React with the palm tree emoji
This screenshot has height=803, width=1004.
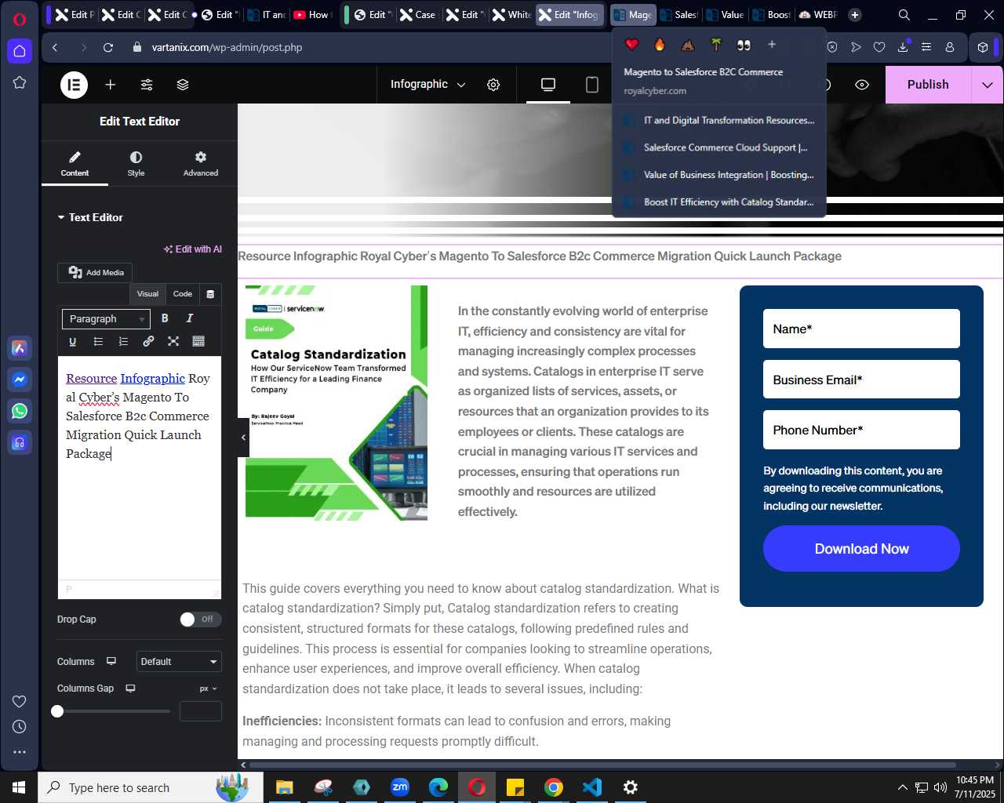(x=715, y=44)
